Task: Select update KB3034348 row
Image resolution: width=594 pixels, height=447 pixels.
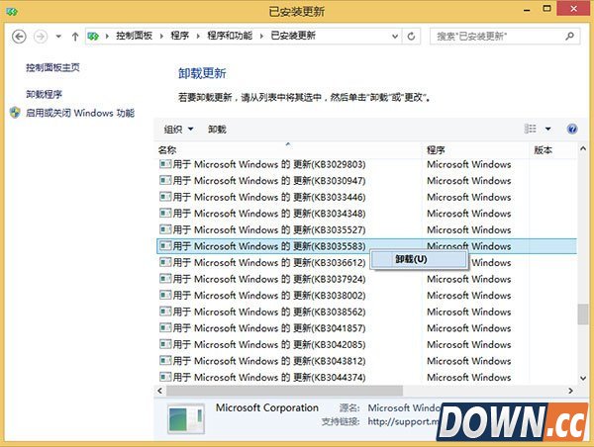Action: click(x=366, y=214)
